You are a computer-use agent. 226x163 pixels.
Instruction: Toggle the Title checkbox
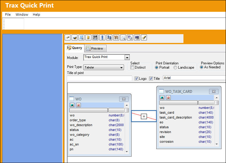151,78
